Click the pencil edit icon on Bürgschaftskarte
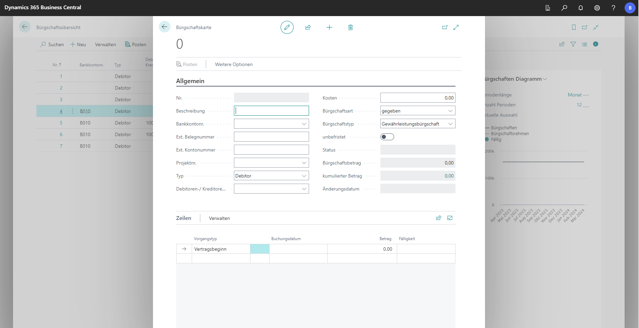The image size is (639, 328). (x=287, y=27)
